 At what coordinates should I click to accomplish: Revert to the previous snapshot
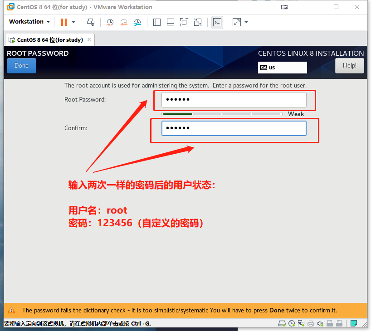tap(124, 22)
